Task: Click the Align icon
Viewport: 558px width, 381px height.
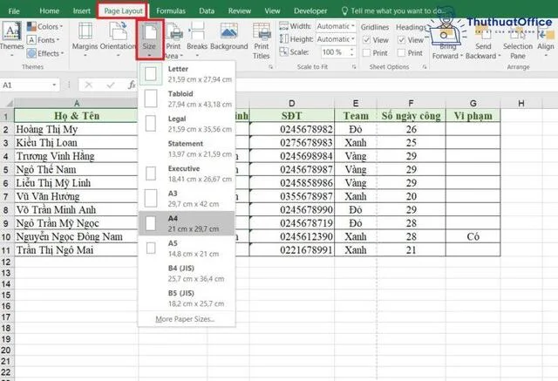Action: coord(546,34)
